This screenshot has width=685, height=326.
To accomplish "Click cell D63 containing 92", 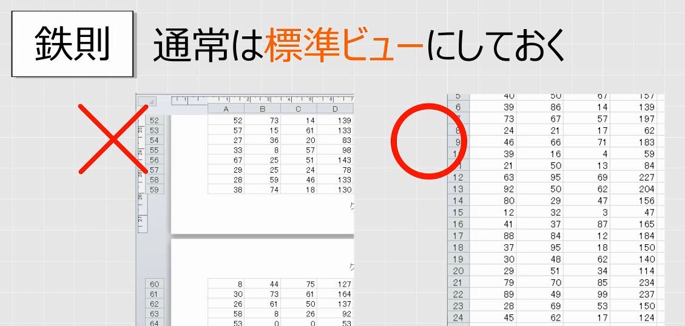I will [335, 313].
